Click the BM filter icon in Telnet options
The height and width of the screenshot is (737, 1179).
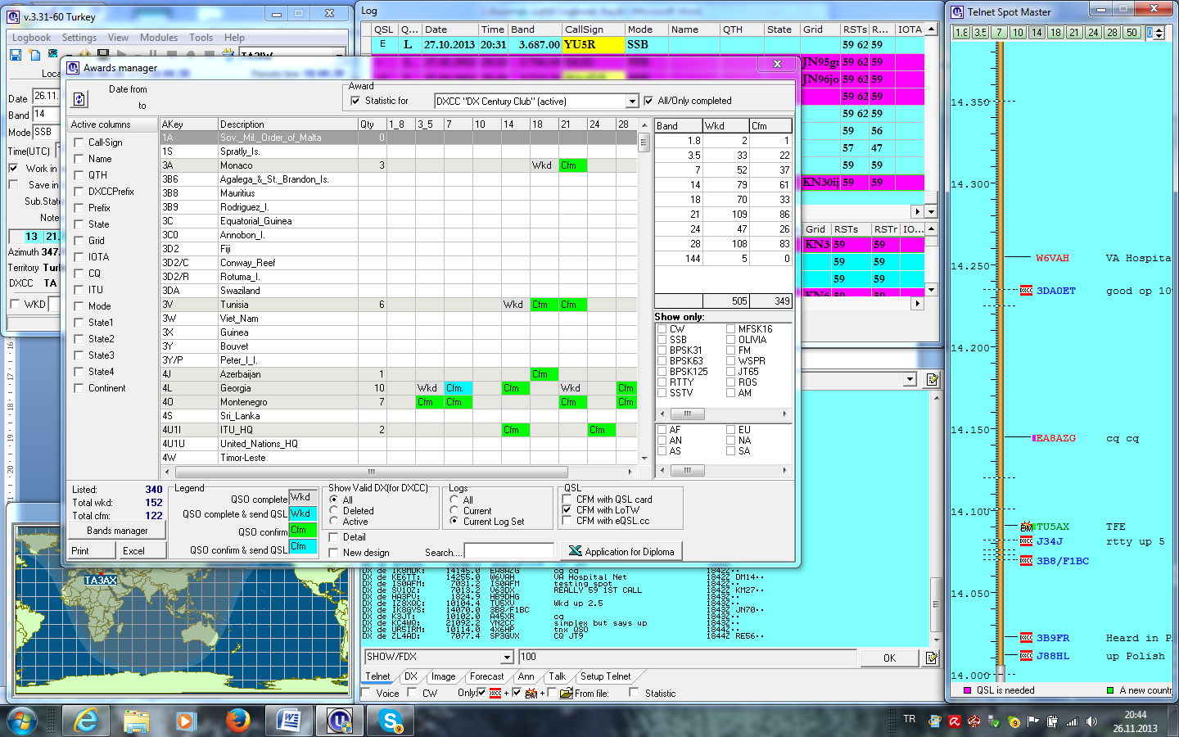click(531, 693)
